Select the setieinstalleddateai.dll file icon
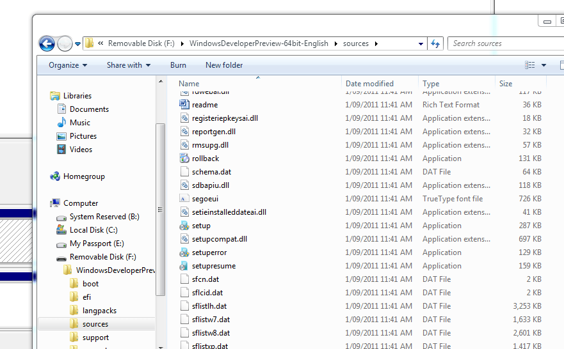Screen dimensions: 564x349 tap(184, 212)
